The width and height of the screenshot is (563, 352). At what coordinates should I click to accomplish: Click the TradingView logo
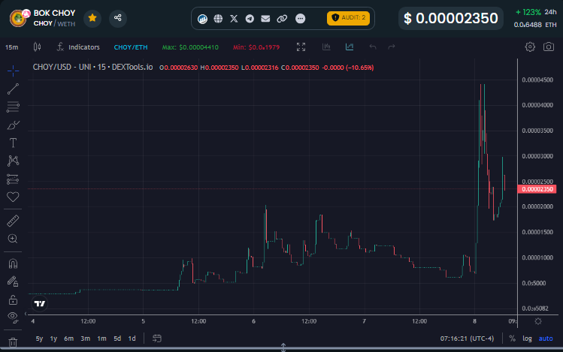click(40, 304)
